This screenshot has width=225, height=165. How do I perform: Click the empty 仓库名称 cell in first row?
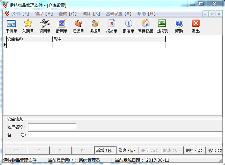(x=29, y=45)
